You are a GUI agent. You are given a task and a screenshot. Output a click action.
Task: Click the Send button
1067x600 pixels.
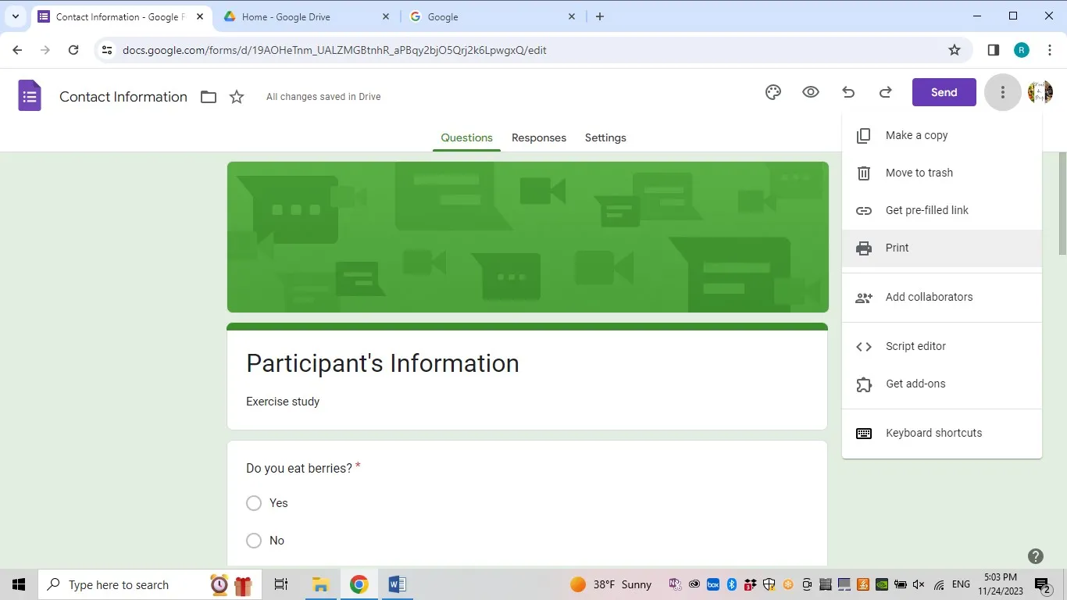(x=943, y=92)
